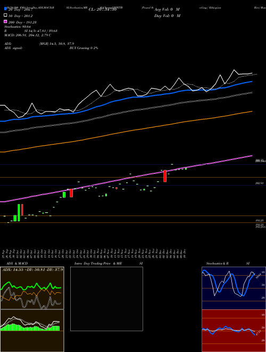
Task: Open the dark red RSI chart panel
Action: 234,331
